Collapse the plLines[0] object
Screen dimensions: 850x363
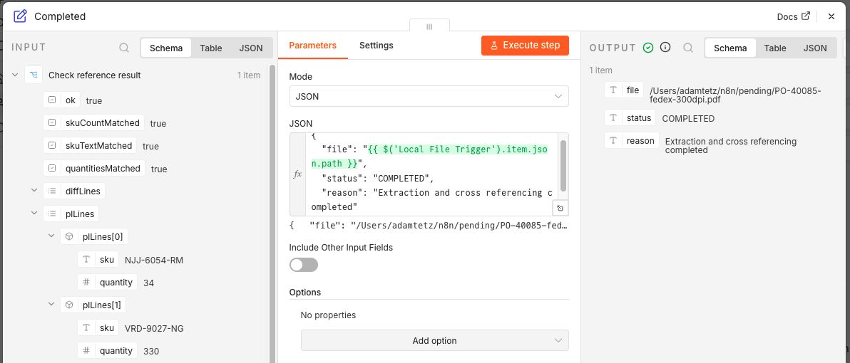coord(51,236)
